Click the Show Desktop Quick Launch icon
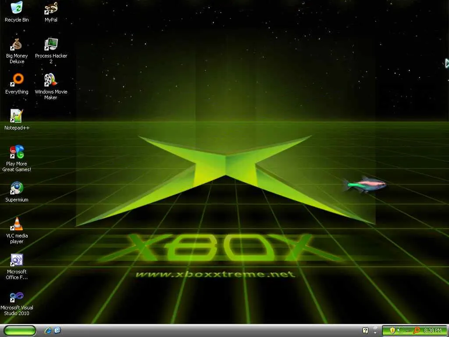Screen dimensions: 449x337 [57, 330]
